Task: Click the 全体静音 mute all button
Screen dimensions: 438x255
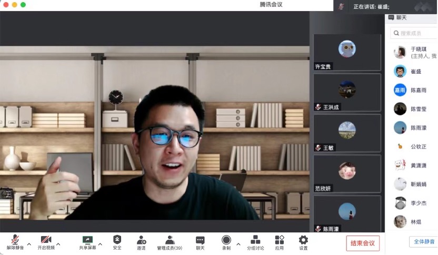Action: (423, 242)
